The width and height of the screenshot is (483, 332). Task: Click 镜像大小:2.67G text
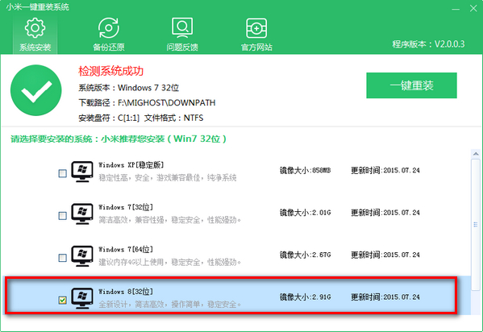pos(305,255)
